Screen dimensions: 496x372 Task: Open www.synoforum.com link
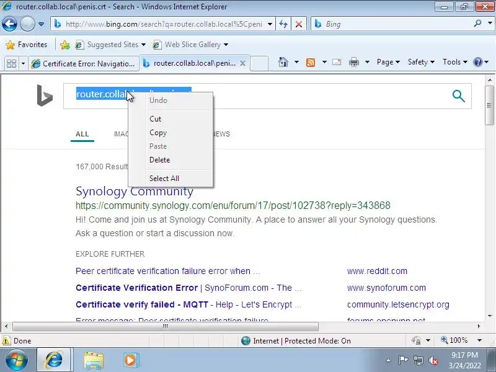pyautogui.click(x=386, y=288)
